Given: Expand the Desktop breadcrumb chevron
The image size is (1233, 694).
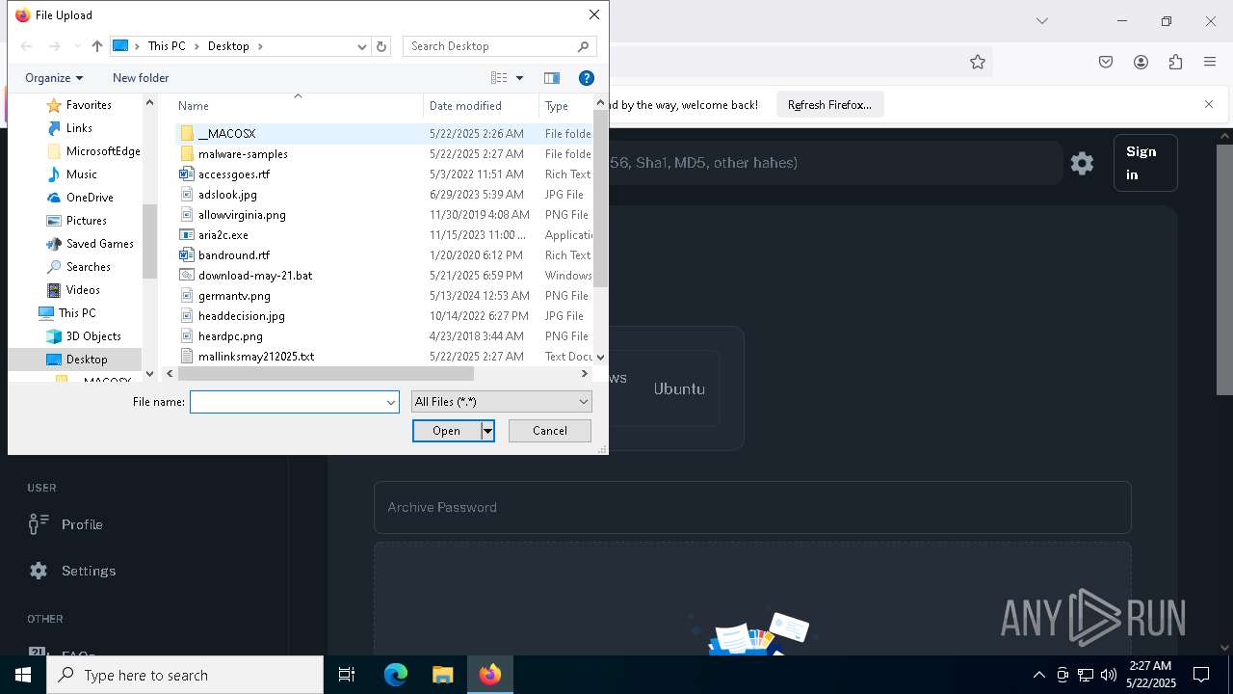Looking at the screenshot, I should 258,46.
